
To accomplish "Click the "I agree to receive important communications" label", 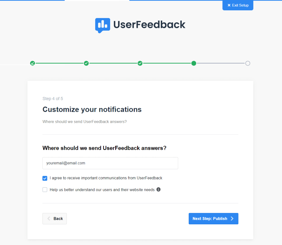I will click(x=106, y=178).
